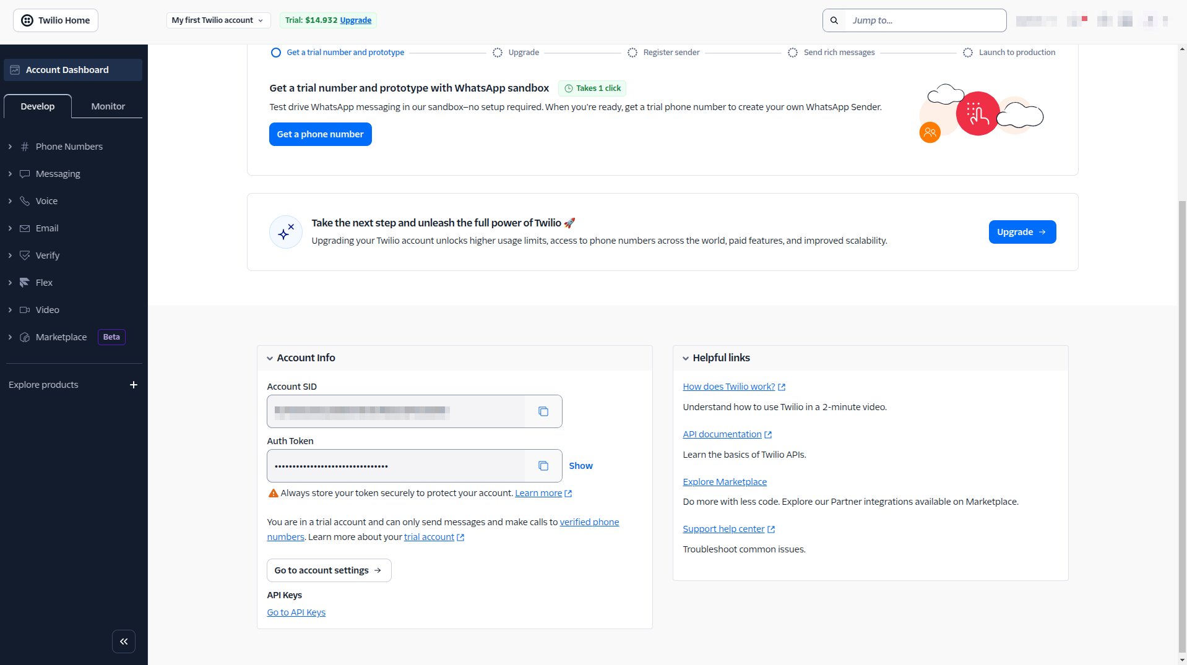1187x665 pixels.
Task: Click the Flex product icon
Action: (x=25, y=283)
